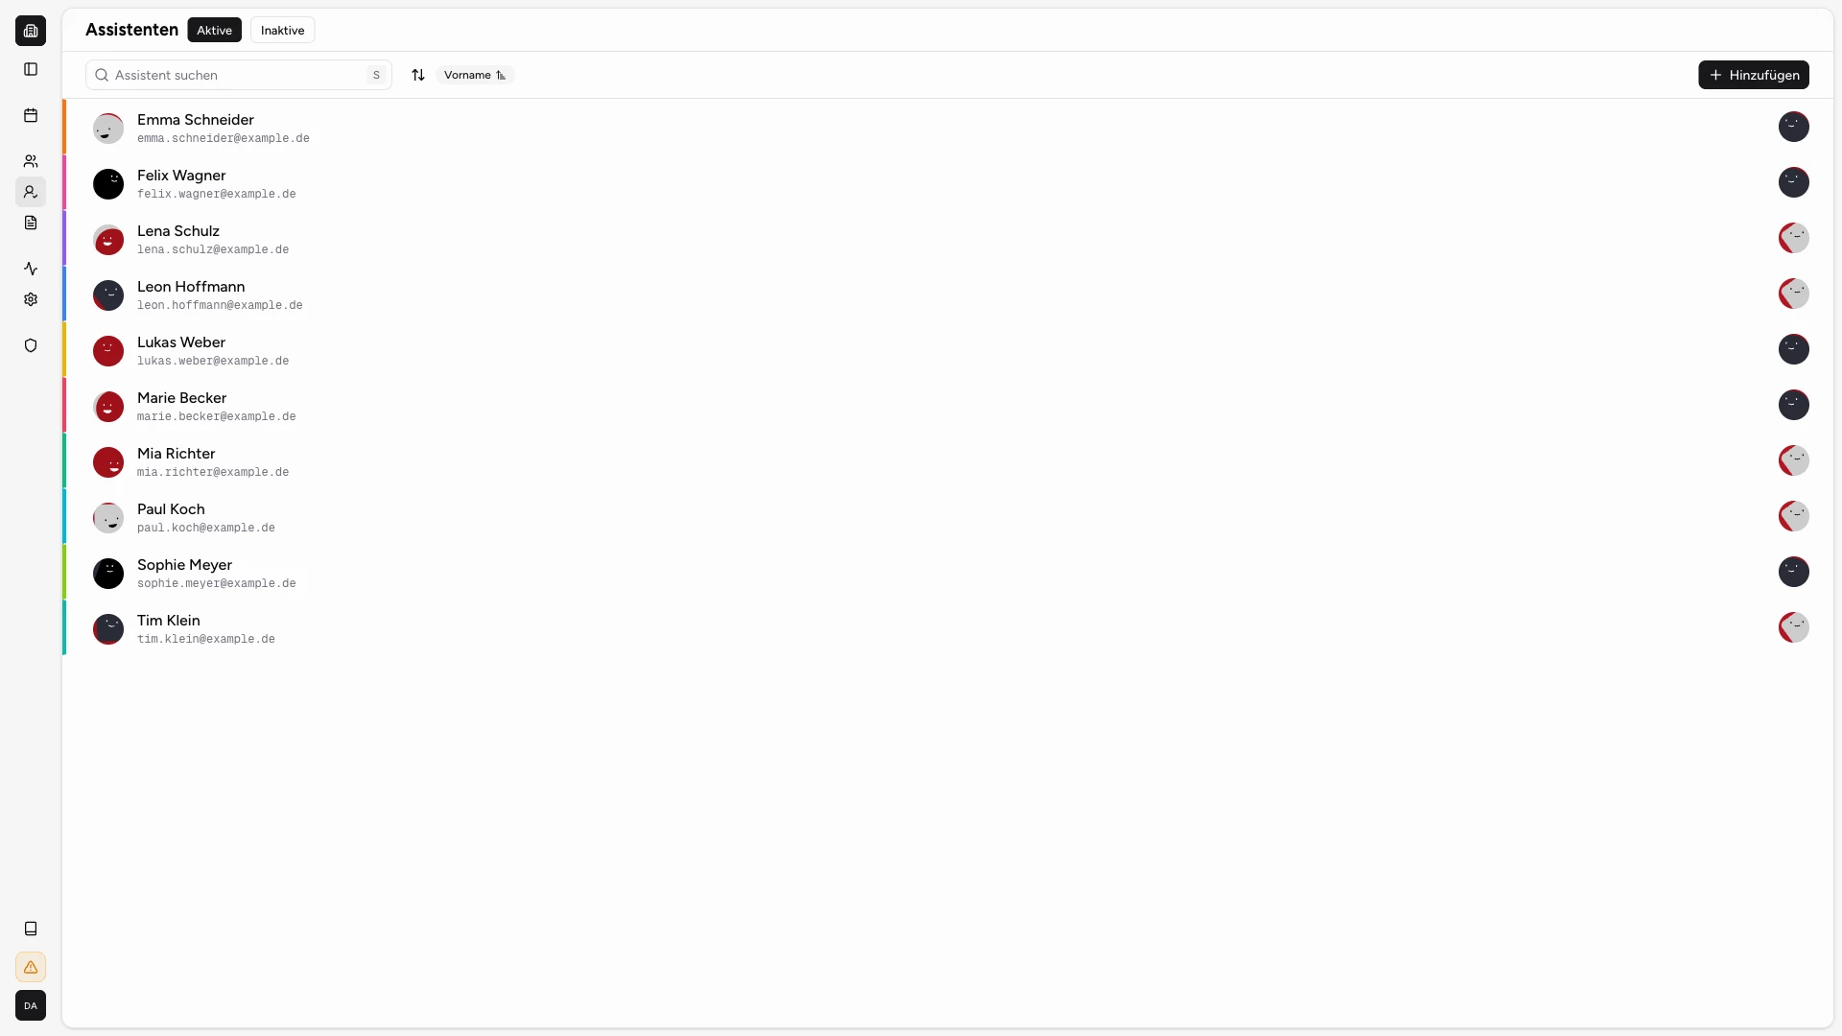Open Tim Klein's avatar on the right
The width and height of the screenshot is (1842, 1036).
(1794, 627)
